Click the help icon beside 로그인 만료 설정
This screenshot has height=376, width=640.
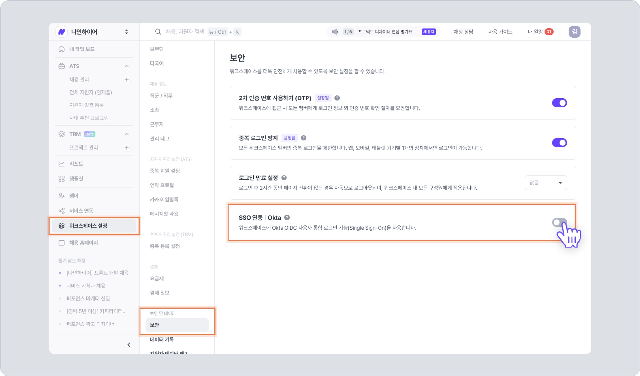click(284, 178)
